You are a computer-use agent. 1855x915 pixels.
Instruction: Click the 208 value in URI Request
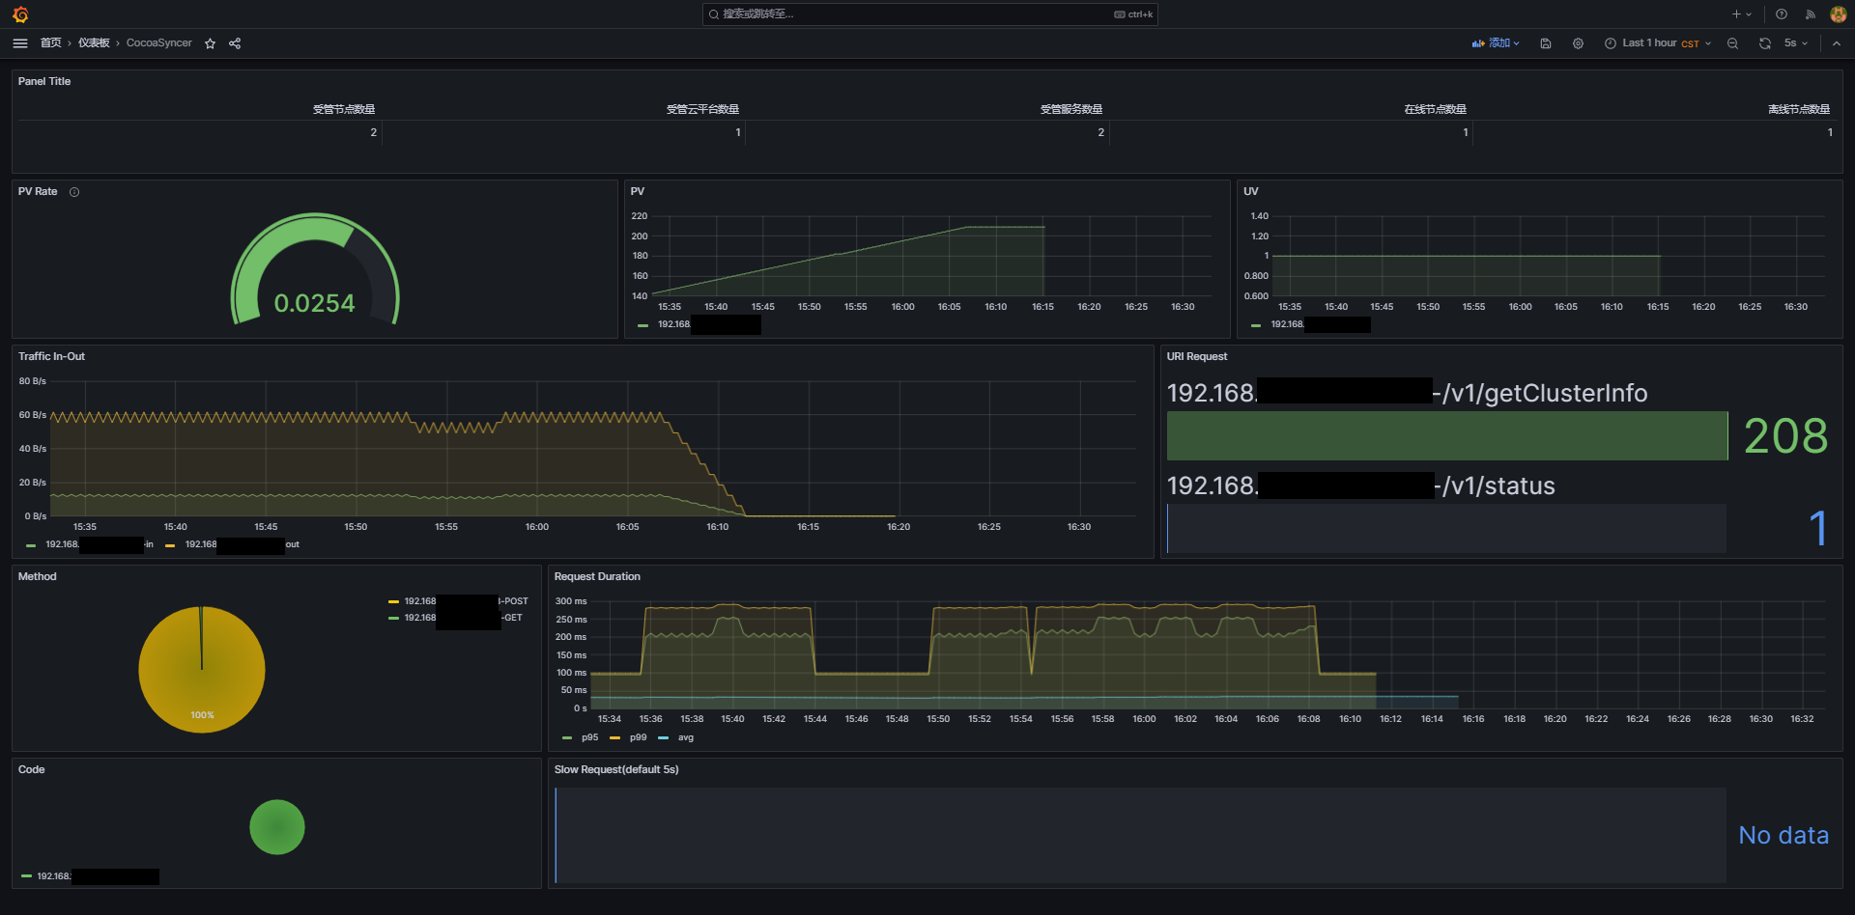click(x=1785, y=436)
